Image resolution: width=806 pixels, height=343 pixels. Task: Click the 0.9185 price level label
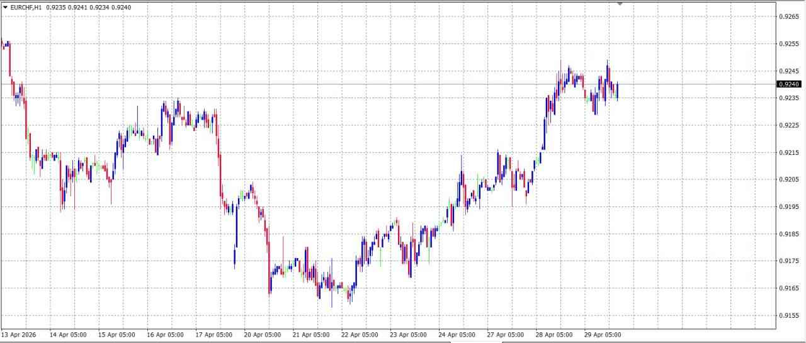click(x=789, y=234)
